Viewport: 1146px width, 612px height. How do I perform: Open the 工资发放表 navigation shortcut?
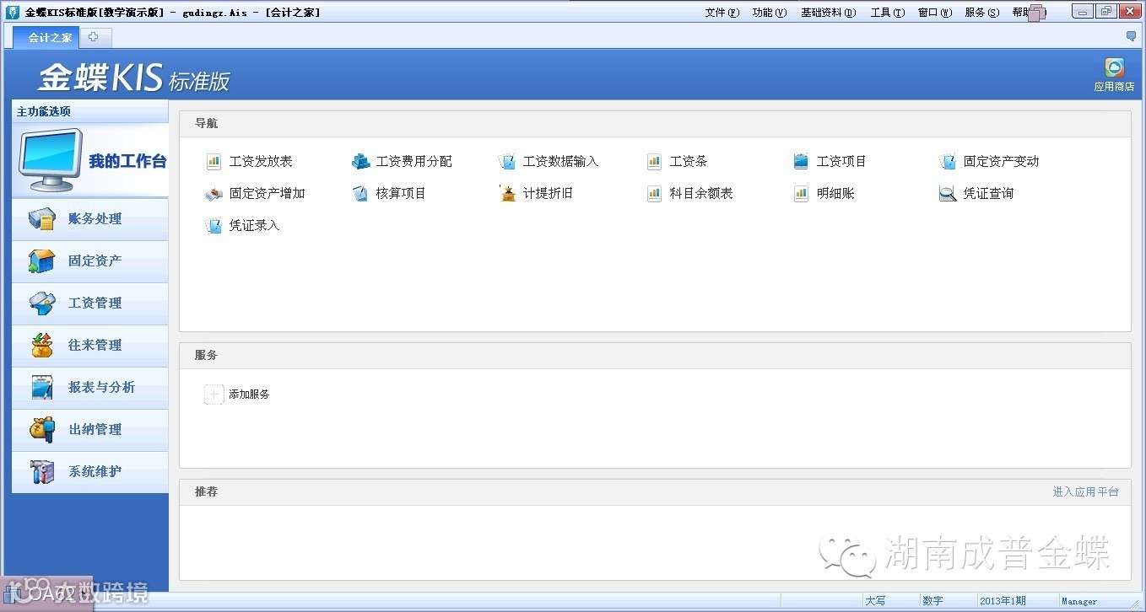pos(249,161)
